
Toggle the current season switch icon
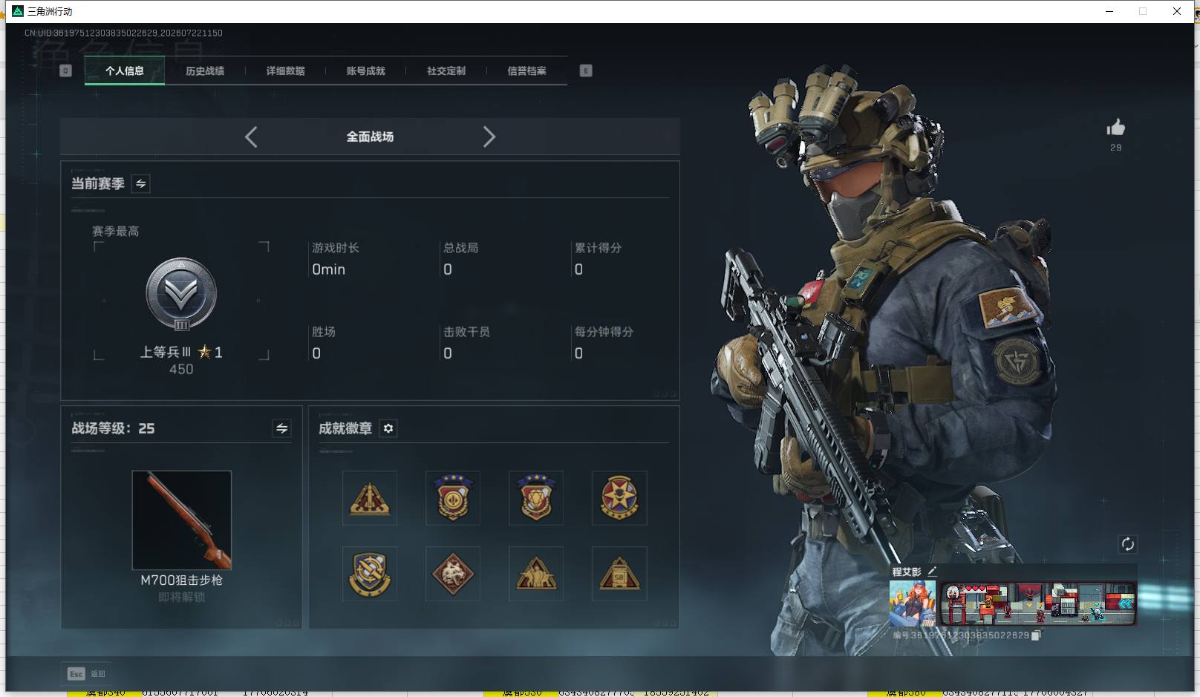pyautogui.click(x=141, y=183)
